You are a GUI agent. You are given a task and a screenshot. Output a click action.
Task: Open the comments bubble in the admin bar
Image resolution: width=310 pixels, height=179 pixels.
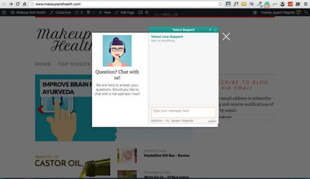tap(90, 12)
